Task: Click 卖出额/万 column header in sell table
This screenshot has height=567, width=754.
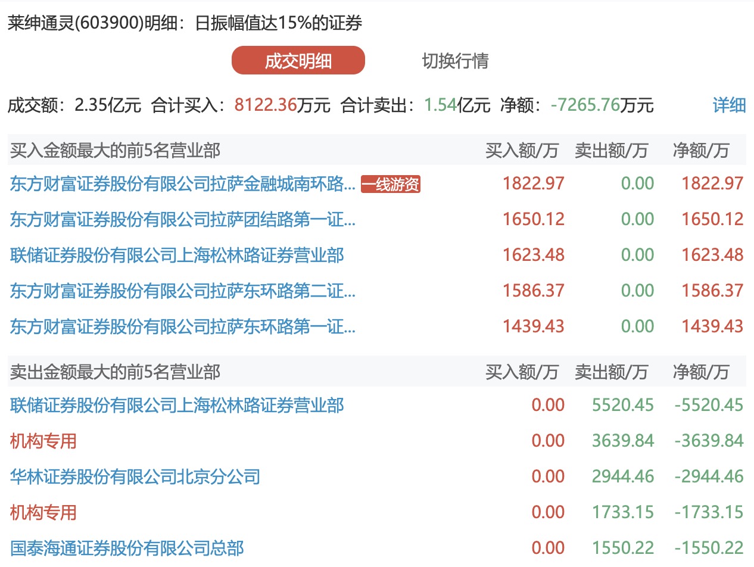Action: click(611, 372)
